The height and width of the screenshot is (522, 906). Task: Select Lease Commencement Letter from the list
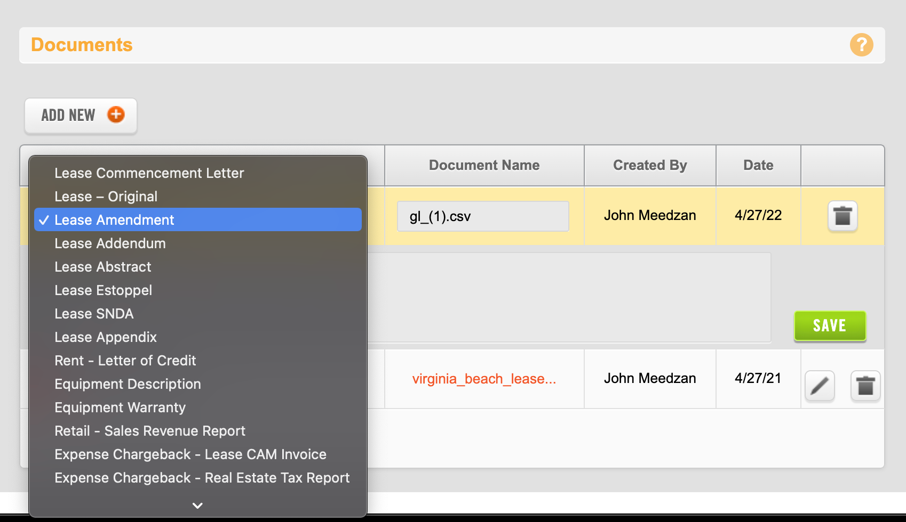[149, 173]
